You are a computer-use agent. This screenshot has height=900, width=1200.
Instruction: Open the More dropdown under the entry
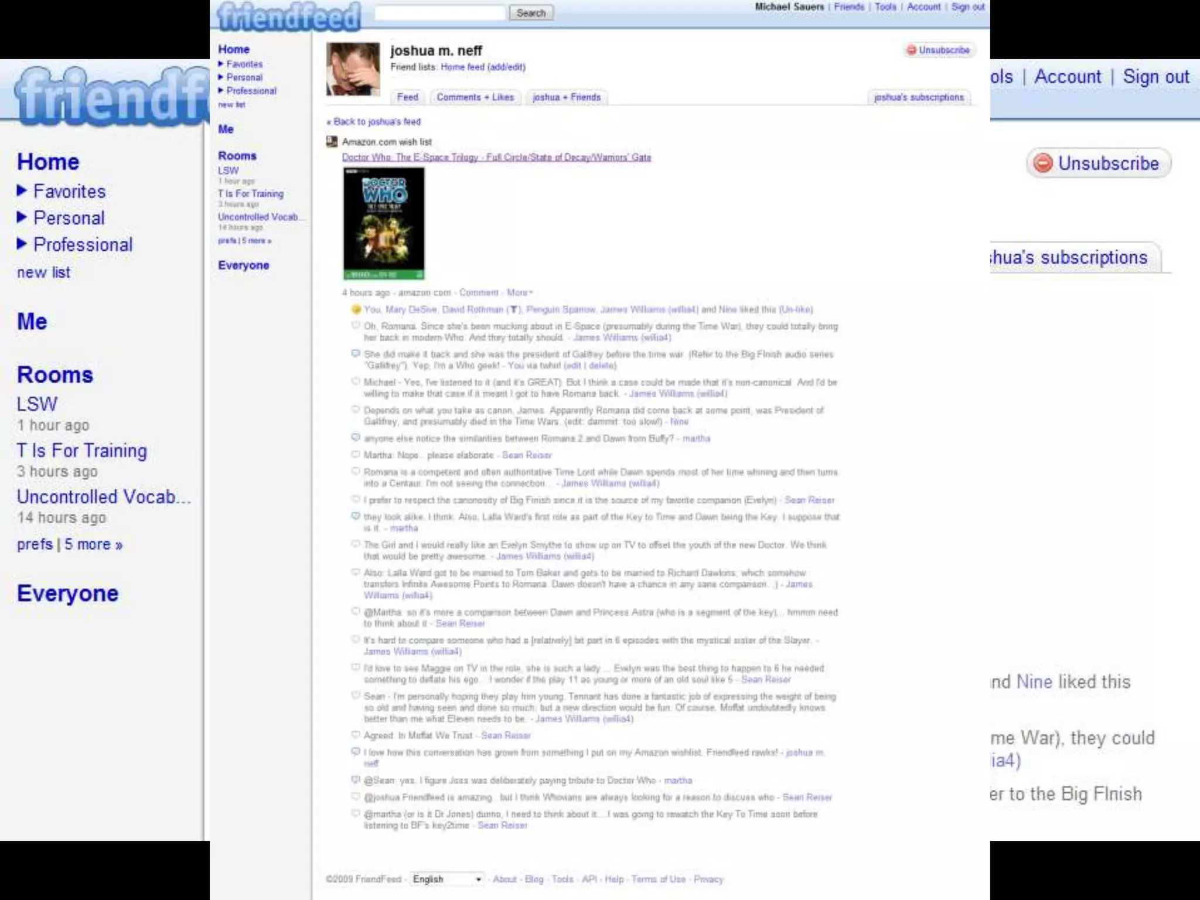point(519,292)
